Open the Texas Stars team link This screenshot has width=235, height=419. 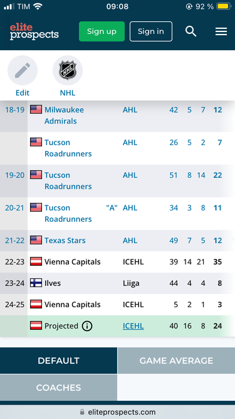coord(65,241)
